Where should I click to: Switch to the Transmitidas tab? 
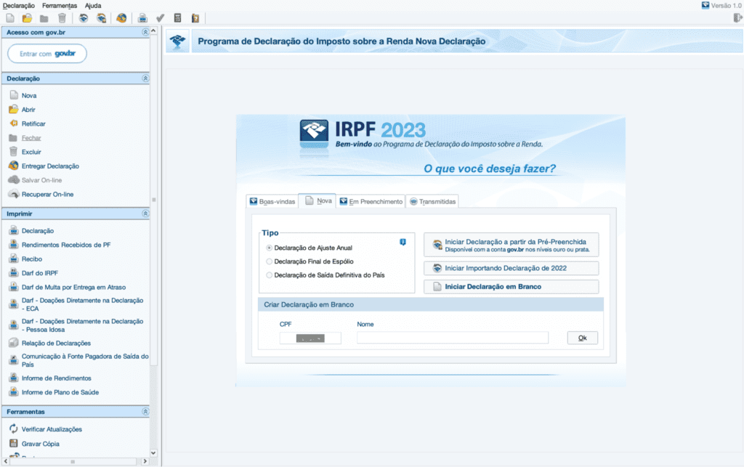[432, 201]
